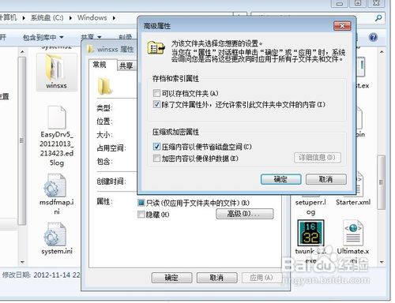This screenshot has width=395, height=303.
Task: Expand the arrow before 系统盘 (C:) breadcrumb
Action: pyautogui.click(x=24, y=18)
